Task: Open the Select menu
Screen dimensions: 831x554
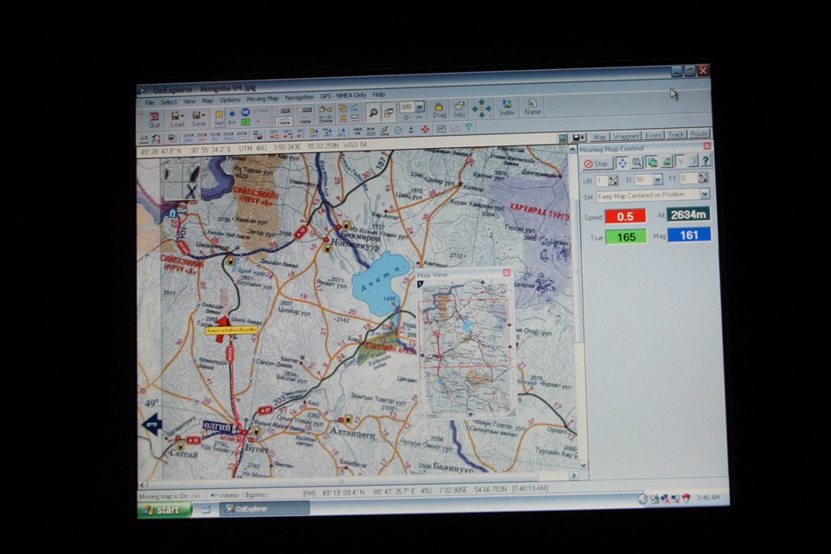Action: (169, 102)
